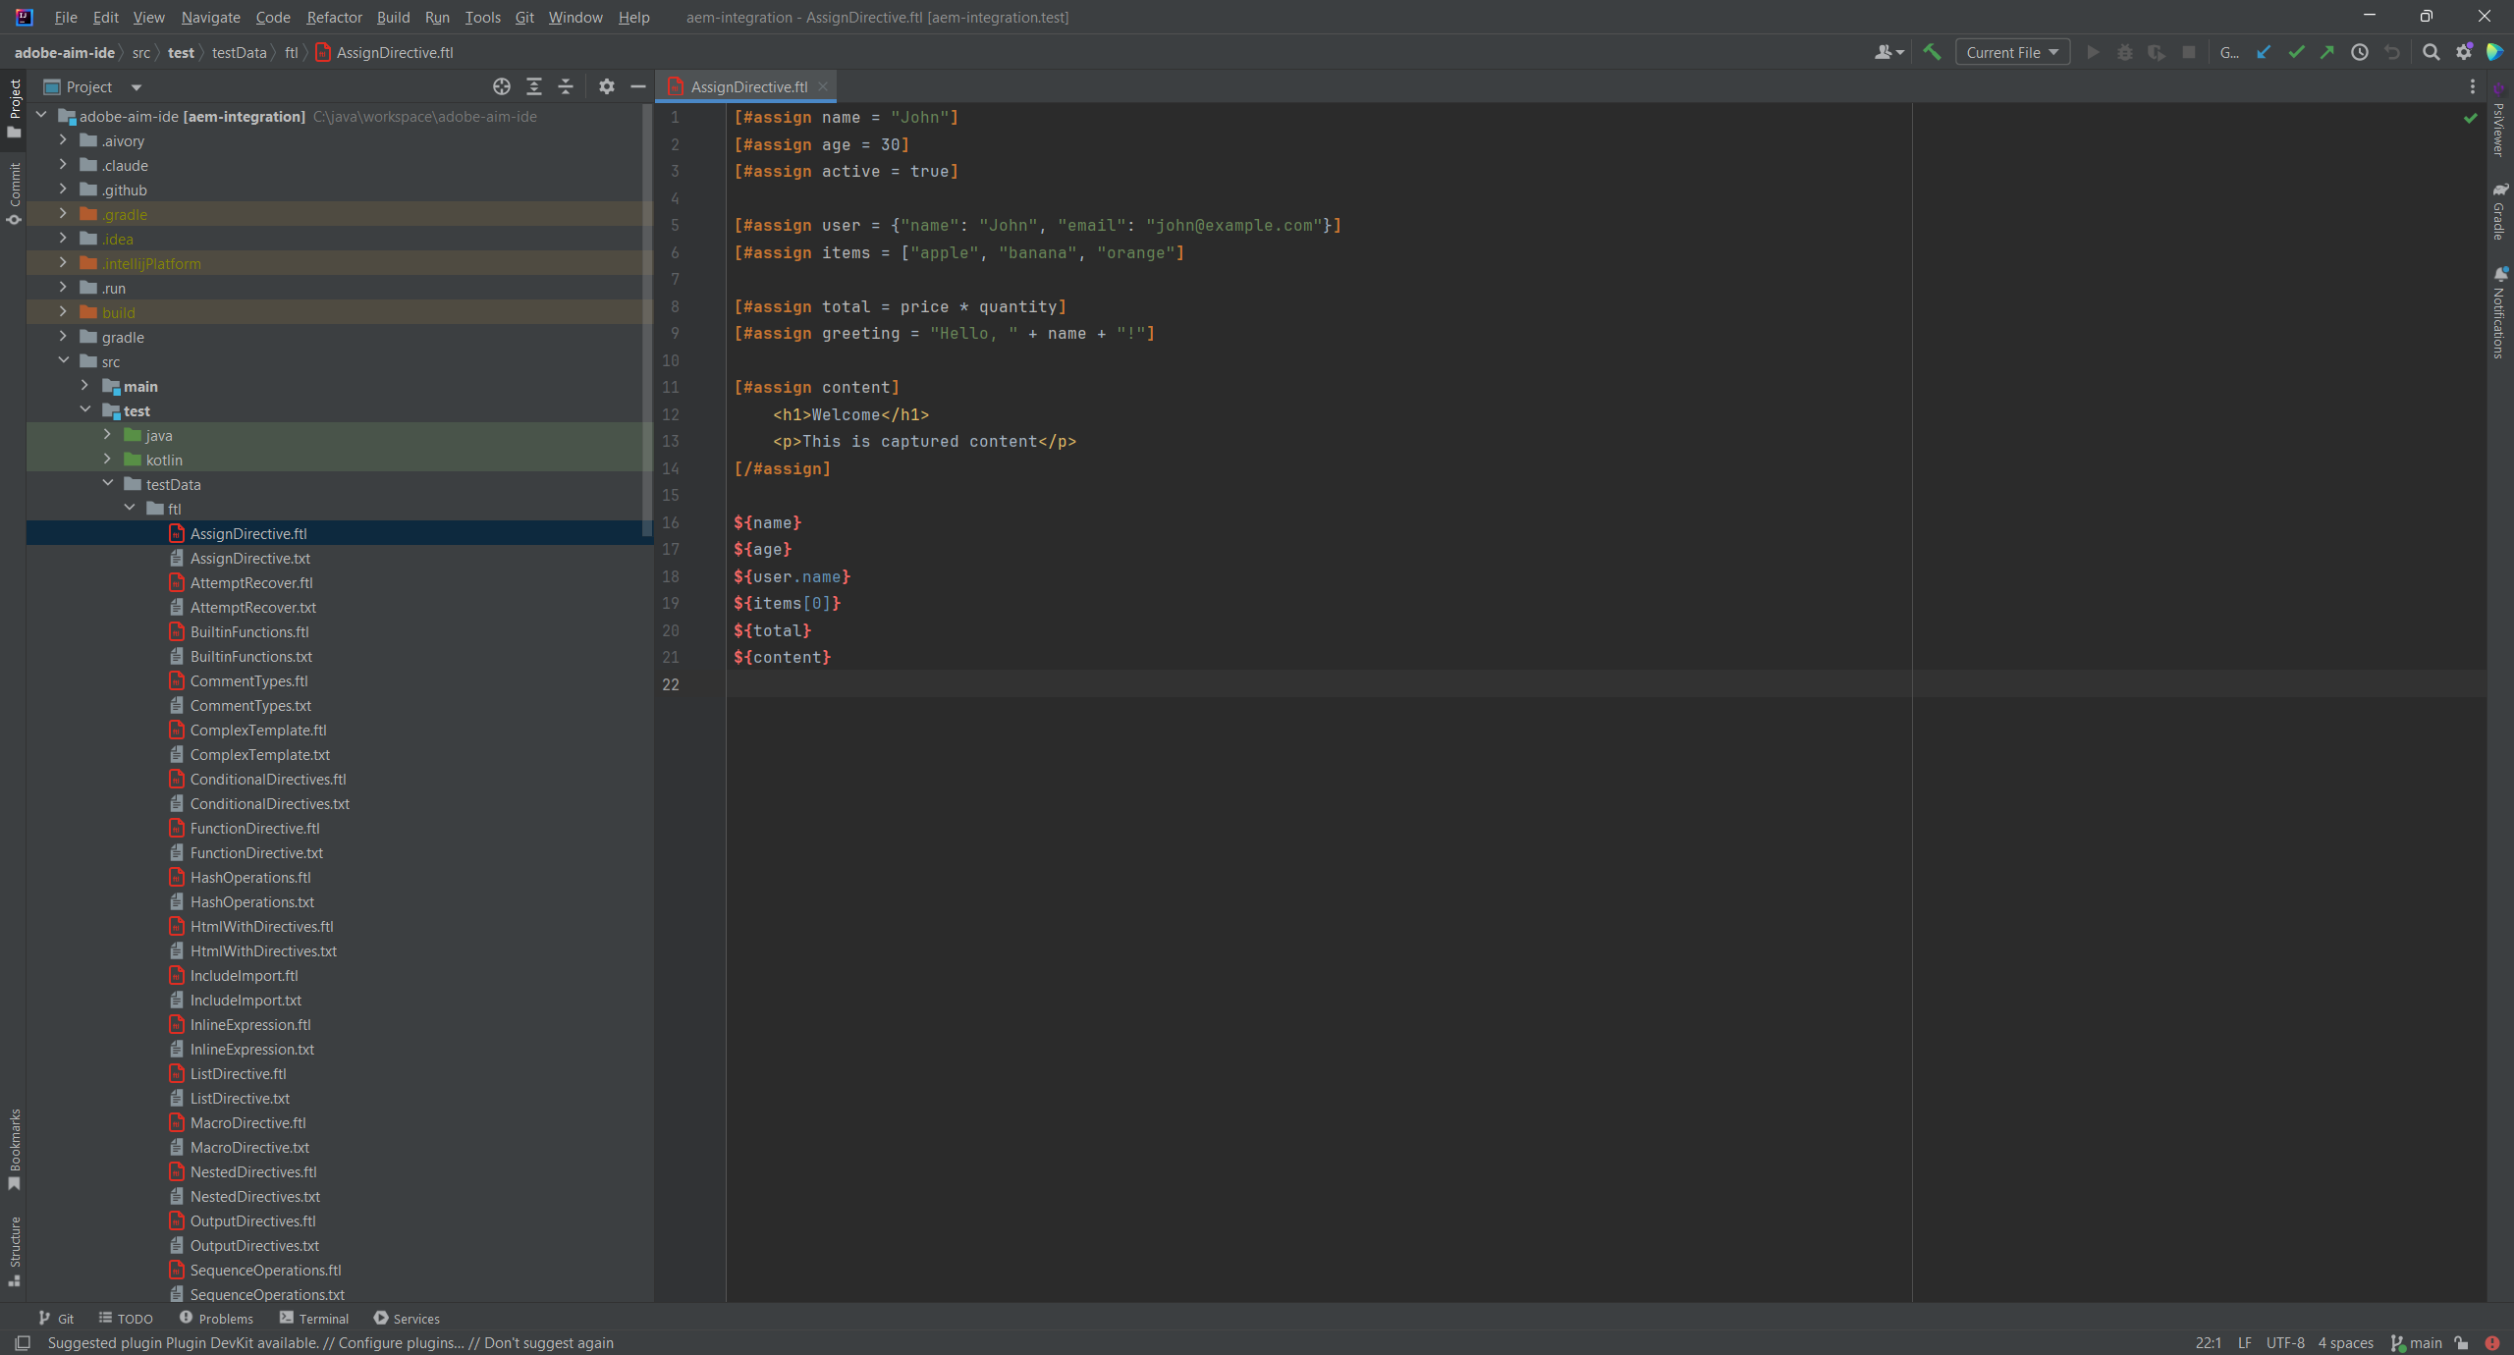Image resolution: width=2514 pixels, height=1355 pixels.
Task: Toggle tool window quick access icon
Action: (23, 1343)
